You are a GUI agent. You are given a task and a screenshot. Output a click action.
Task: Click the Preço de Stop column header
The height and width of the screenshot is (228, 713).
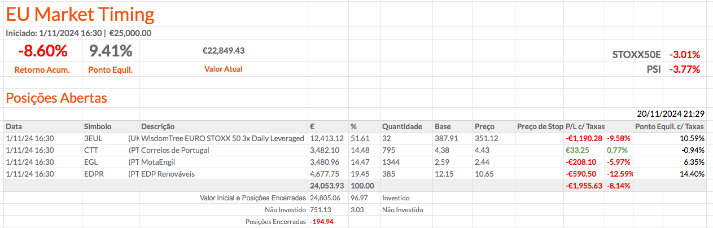click(540, 126)
